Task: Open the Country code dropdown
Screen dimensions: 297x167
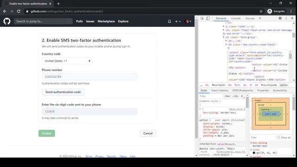Action: tap(67, 61)
